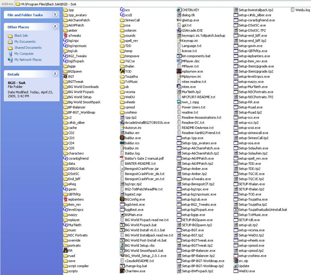Click the Update shortcut icon

(x=236, y=266)
